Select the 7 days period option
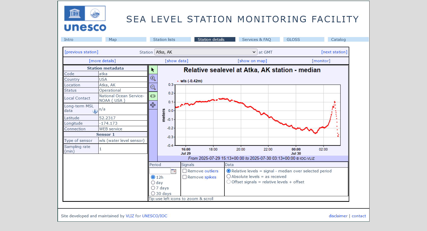Viewport: 427px width, 231px height. click(153, 188)
